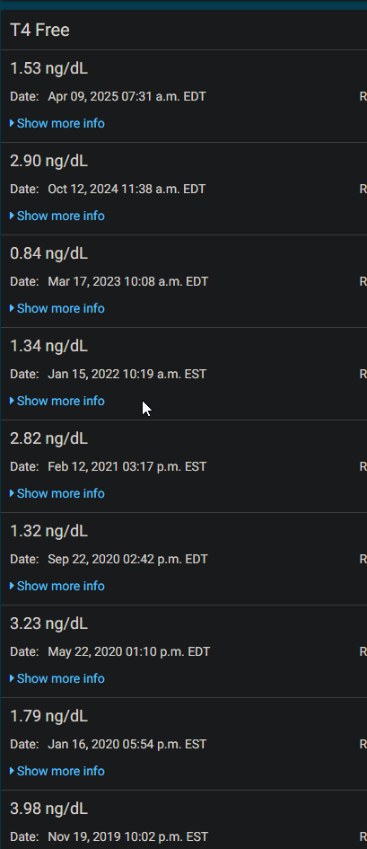Click the Oct 12, 2024 date entry
The image size is (367, 849).
127,190
